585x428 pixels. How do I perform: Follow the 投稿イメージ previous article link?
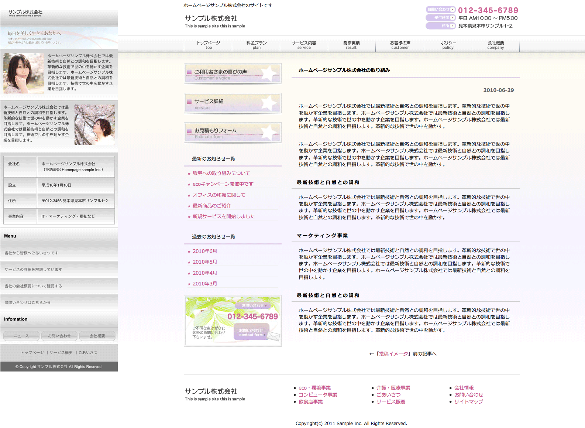click(393, 354)
